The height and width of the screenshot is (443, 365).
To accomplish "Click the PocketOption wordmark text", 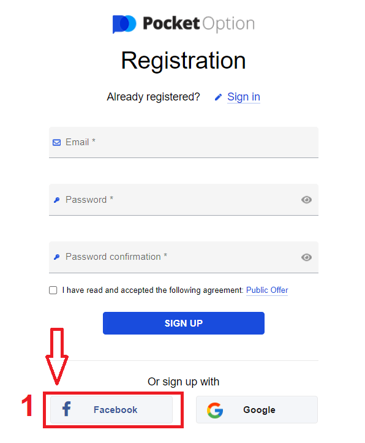I will click(x=199, y=23).
